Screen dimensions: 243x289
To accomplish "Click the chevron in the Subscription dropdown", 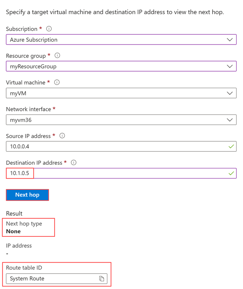I will 230,40.
